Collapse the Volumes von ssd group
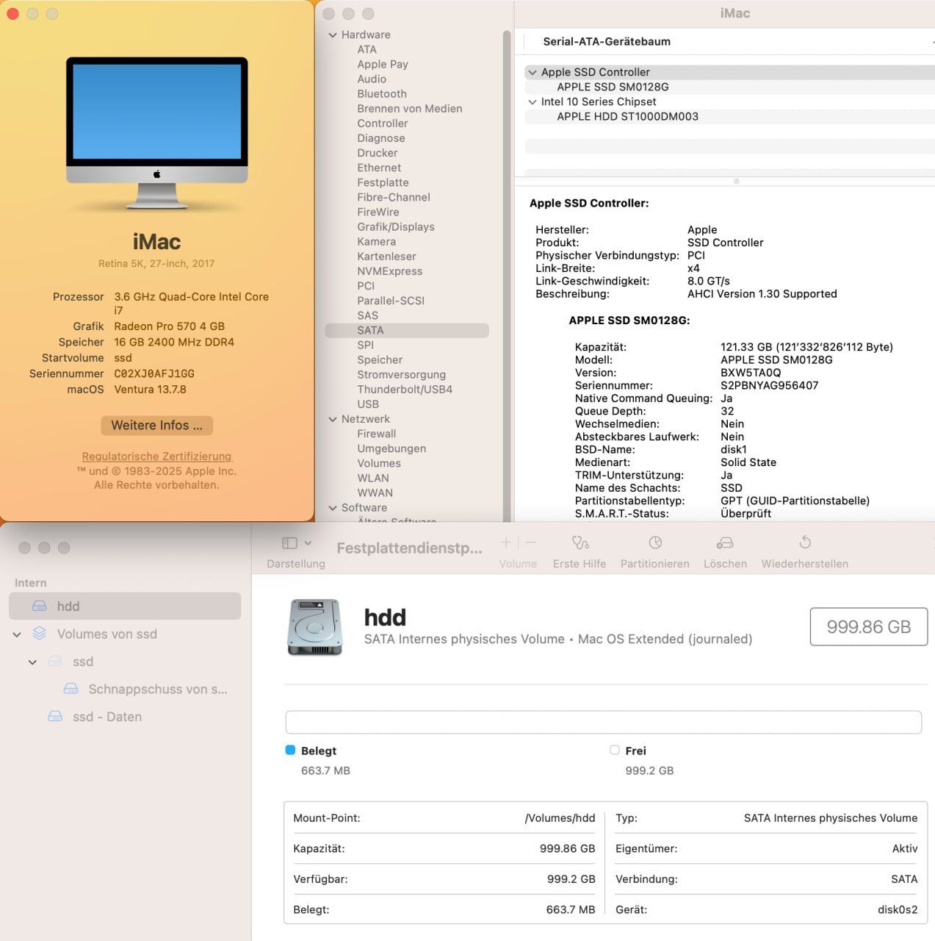The width and height of the screenshot is (935, 941). click(17, 634)
